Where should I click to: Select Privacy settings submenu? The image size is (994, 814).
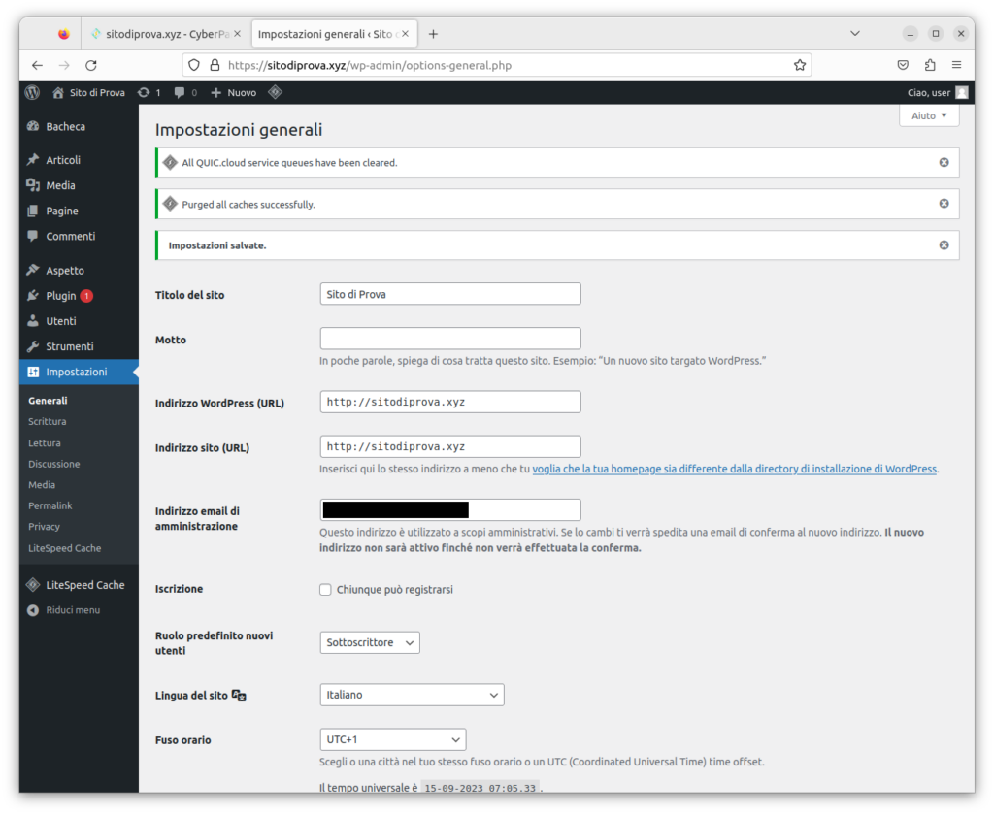pos(44,527)
